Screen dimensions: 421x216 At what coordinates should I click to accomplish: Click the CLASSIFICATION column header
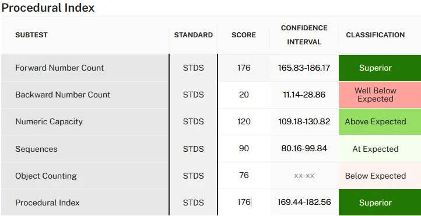pyautogui.click(x=376, y=35)
